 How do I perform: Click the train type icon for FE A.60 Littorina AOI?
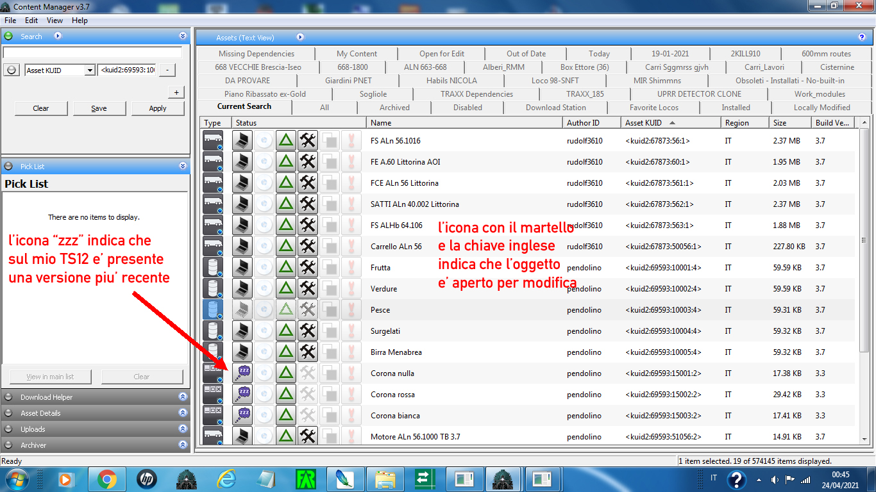pyautogui.click(x=212, y=162)
